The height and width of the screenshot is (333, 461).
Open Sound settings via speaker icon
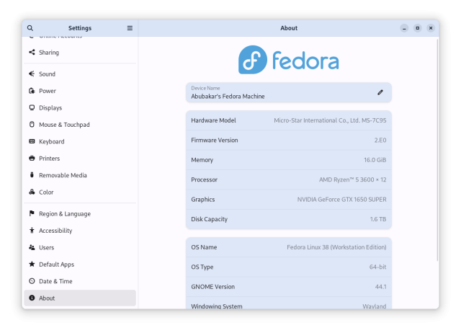pyautogui.click(x=32, y=74)
